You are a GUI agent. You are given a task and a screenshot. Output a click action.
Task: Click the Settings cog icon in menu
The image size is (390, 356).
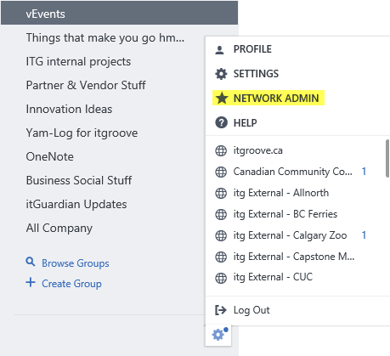click(221, 74)
